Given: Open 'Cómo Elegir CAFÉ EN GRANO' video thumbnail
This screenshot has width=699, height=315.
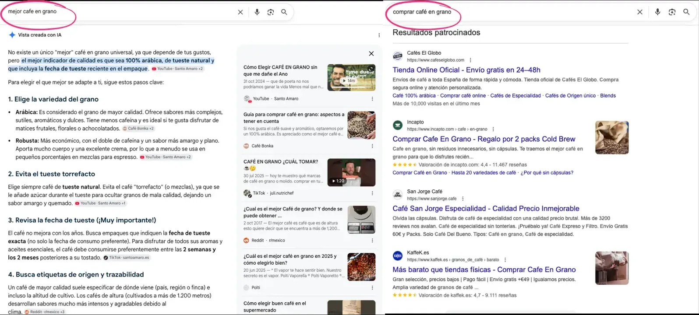Looking at the screenshot, I should (x=351, y=77).
